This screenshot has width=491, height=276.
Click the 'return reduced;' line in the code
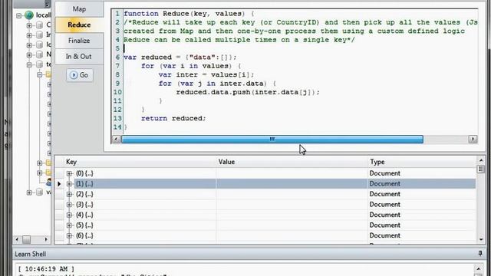coord(173,118)
